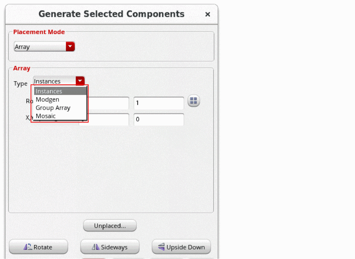Open the Placement Mode dropdown arrow
This screenshot has height=259, width=355.
(x=70, y=46)
